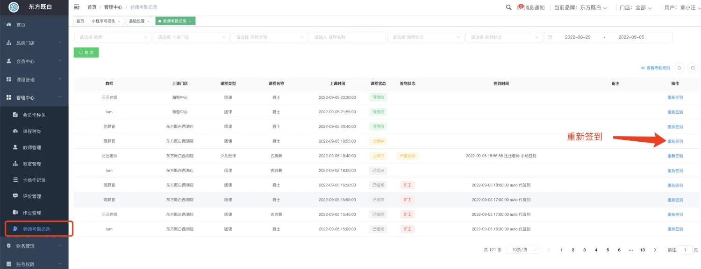
Task: Close the 小程序可视化 tab
Action: click(119, 21)
